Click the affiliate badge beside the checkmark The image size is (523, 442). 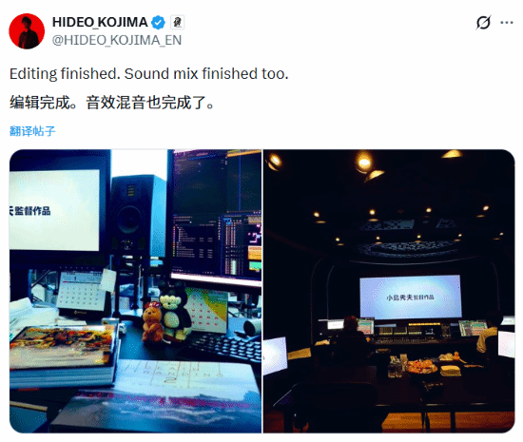pyautogui.click(x=178, y=22)
